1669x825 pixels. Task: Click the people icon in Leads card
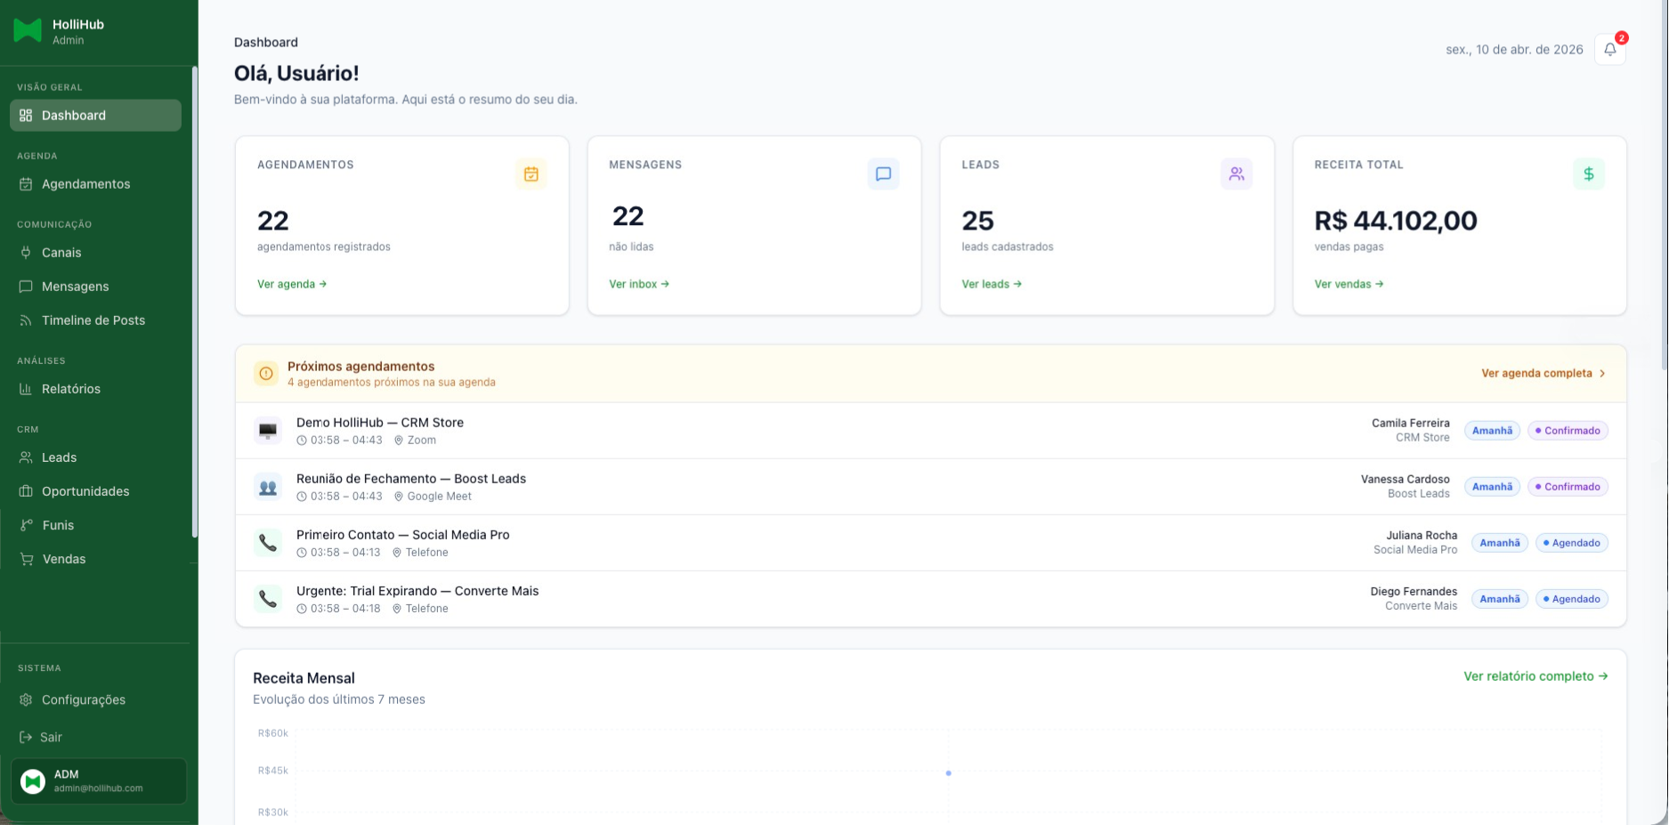(x=1236, y=174)
